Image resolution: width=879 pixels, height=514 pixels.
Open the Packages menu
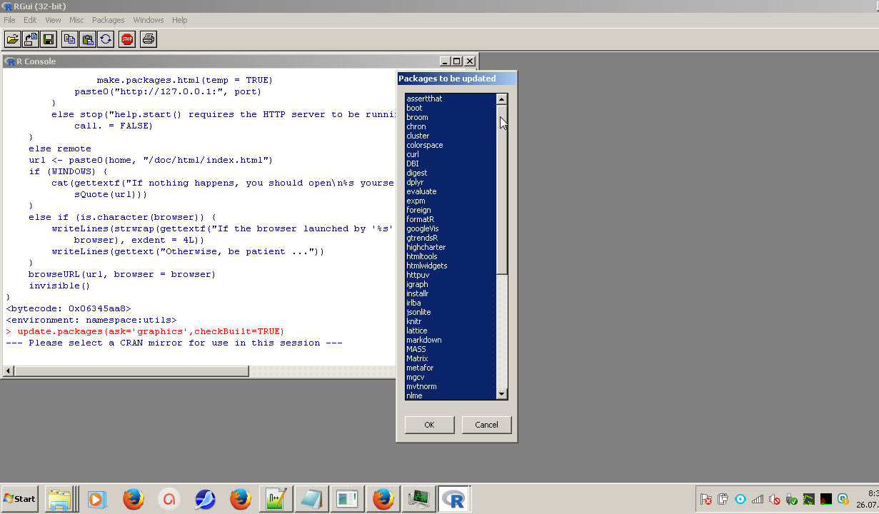pos(108,20)
